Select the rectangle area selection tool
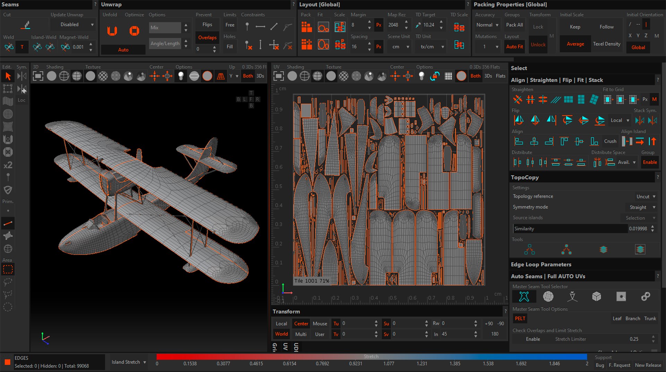The width and height of the screenshot is (666, 372). 8,269
